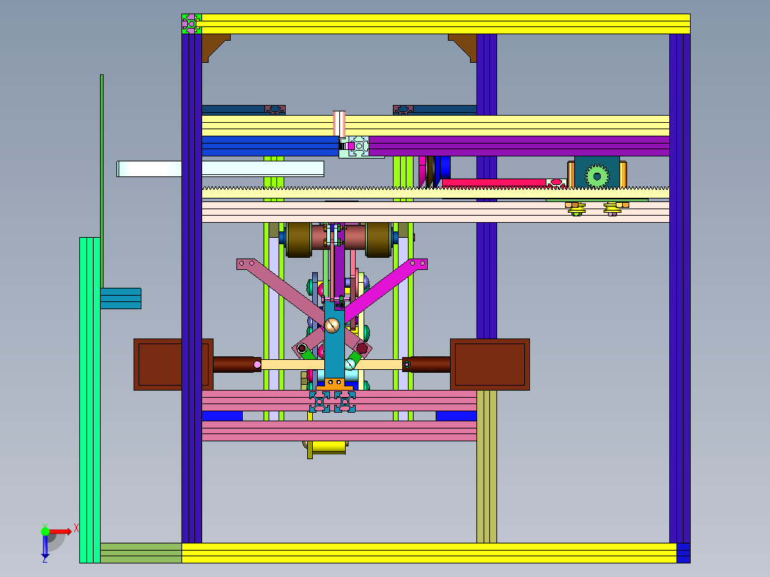The height and width of the screenshot is (577, 770).
Task: Select the wide green vertical post at left
Action: pos(90,400)
